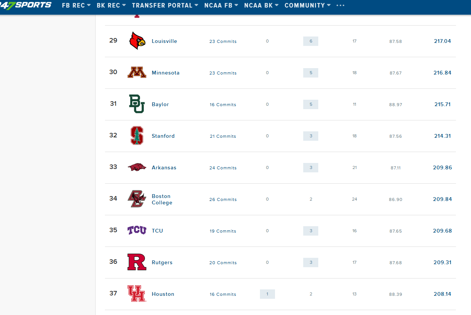Open Boston College's 26 Commits link
Image resolution: width=471 pixels, height=315 pixels.
223,199
